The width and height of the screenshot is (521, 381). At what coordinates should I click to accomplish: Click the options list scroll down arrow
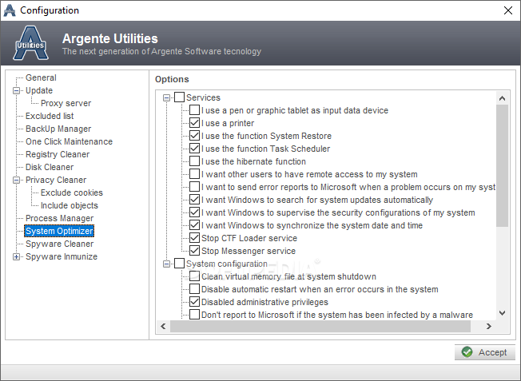(502, 313)
